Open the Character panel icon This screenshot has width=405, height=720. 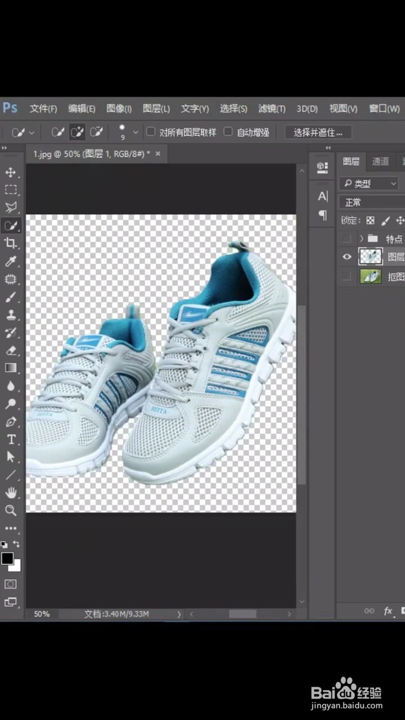pos(322,196)
